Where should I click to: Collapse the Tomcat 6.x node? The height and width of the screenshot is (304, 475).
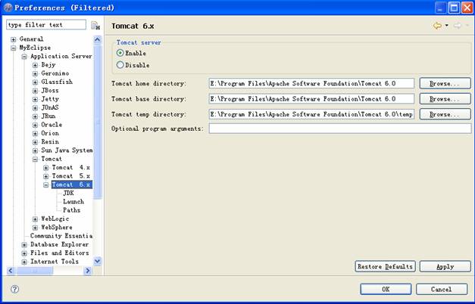46,185
